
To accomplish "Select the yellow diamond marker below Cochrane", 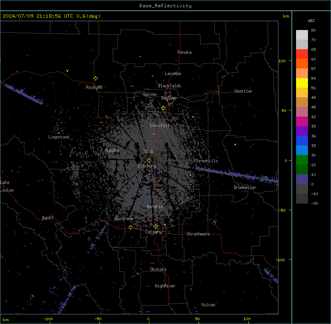I will click(x=131, y=227).
